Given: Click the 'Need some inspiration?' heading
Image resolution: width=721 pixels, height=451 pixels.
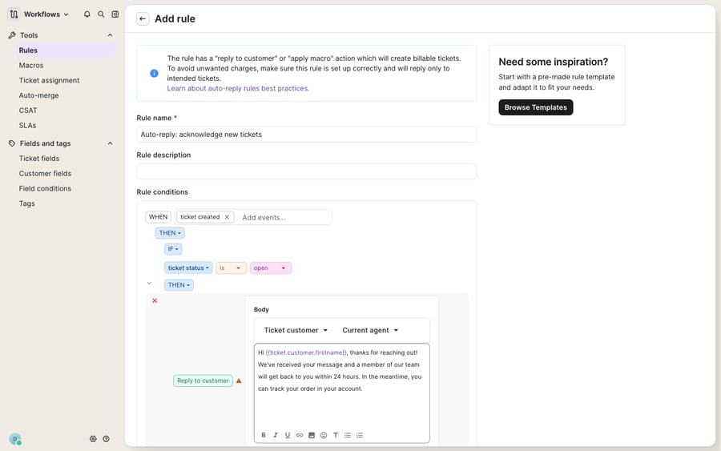Looking at the screenshot, I should click(x=553, y=62).
